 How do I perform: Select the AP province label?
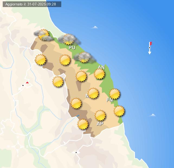click(100, 124)
